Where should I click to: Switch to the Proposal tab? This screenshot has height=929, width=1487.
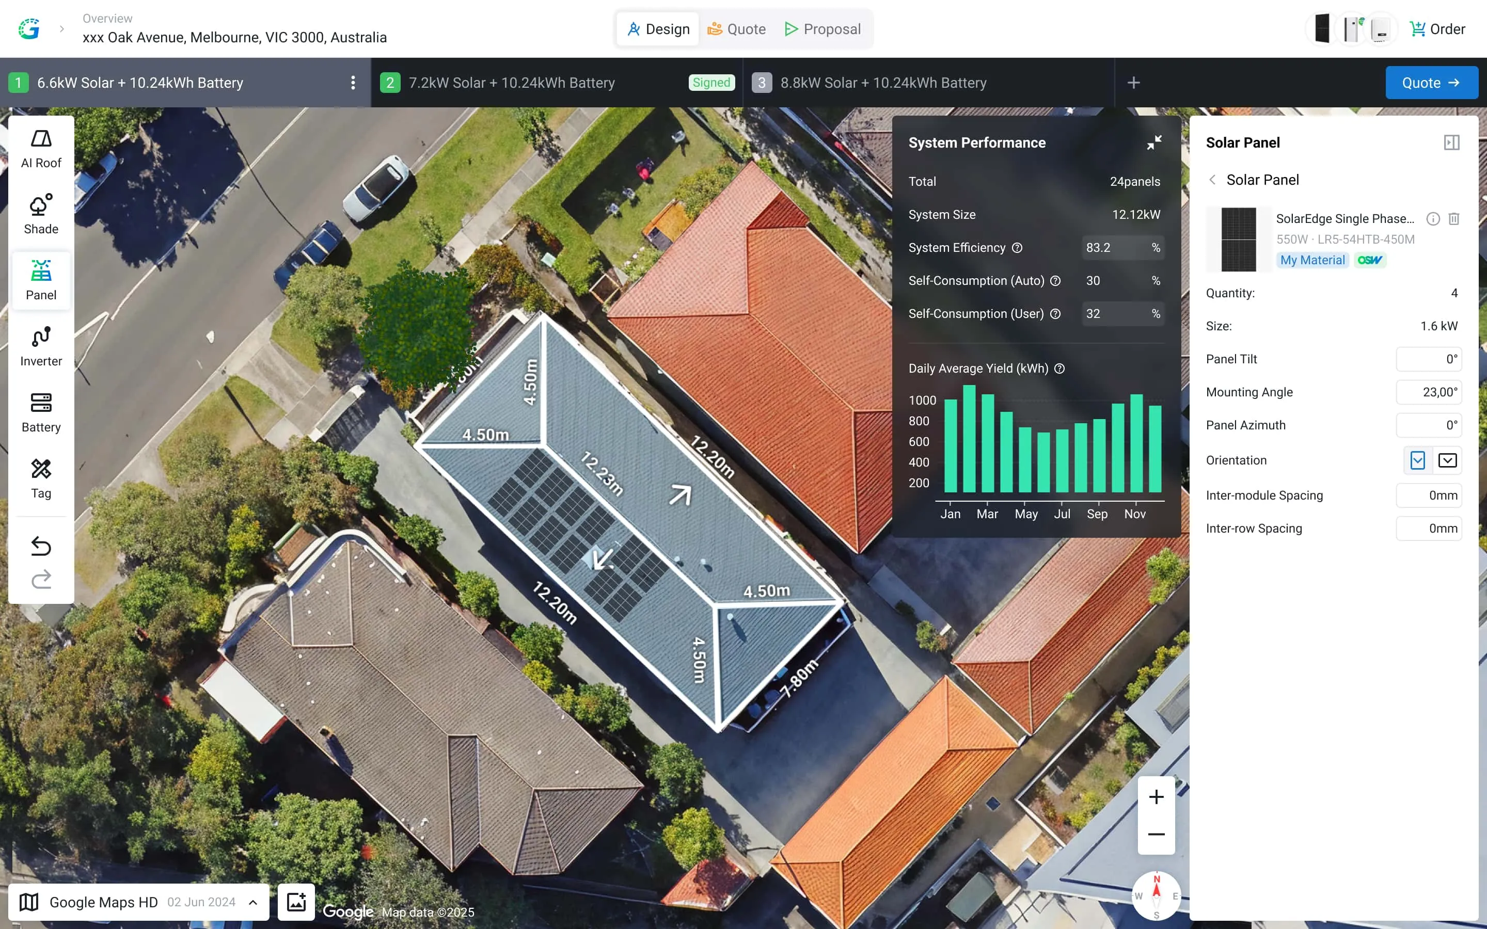tap(823, 29)
